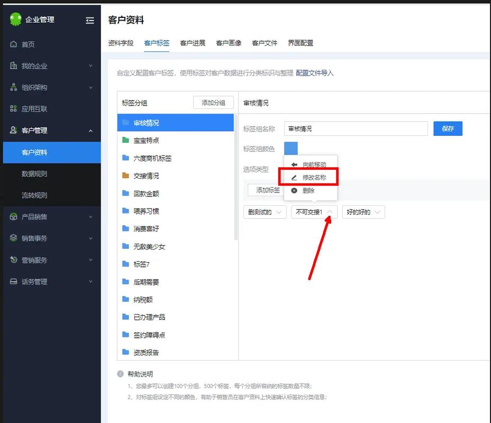Screen dimensions: 491x423
Task: Switch to the 客户进展 tab
Action: [x=193, y=43]
